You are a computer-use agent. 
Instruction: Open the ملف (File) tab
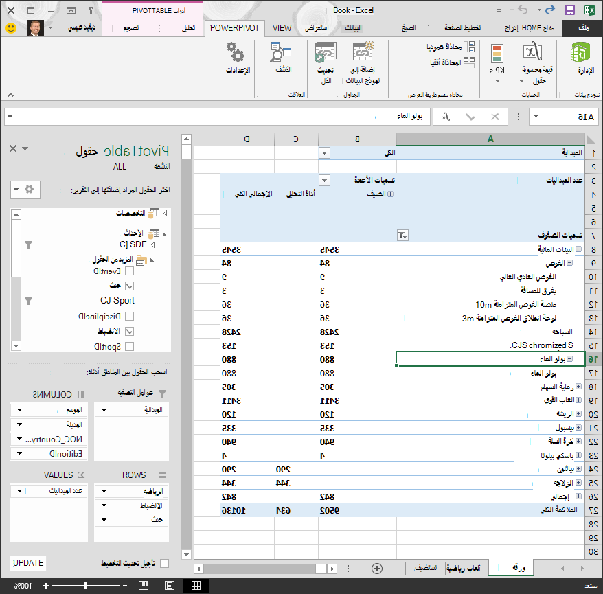[x=582, y=27]
